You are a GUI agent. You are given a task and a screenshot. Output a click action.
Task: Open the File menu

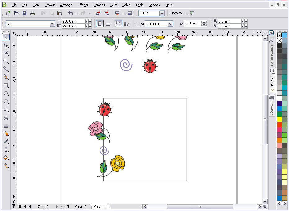(14, 5)
